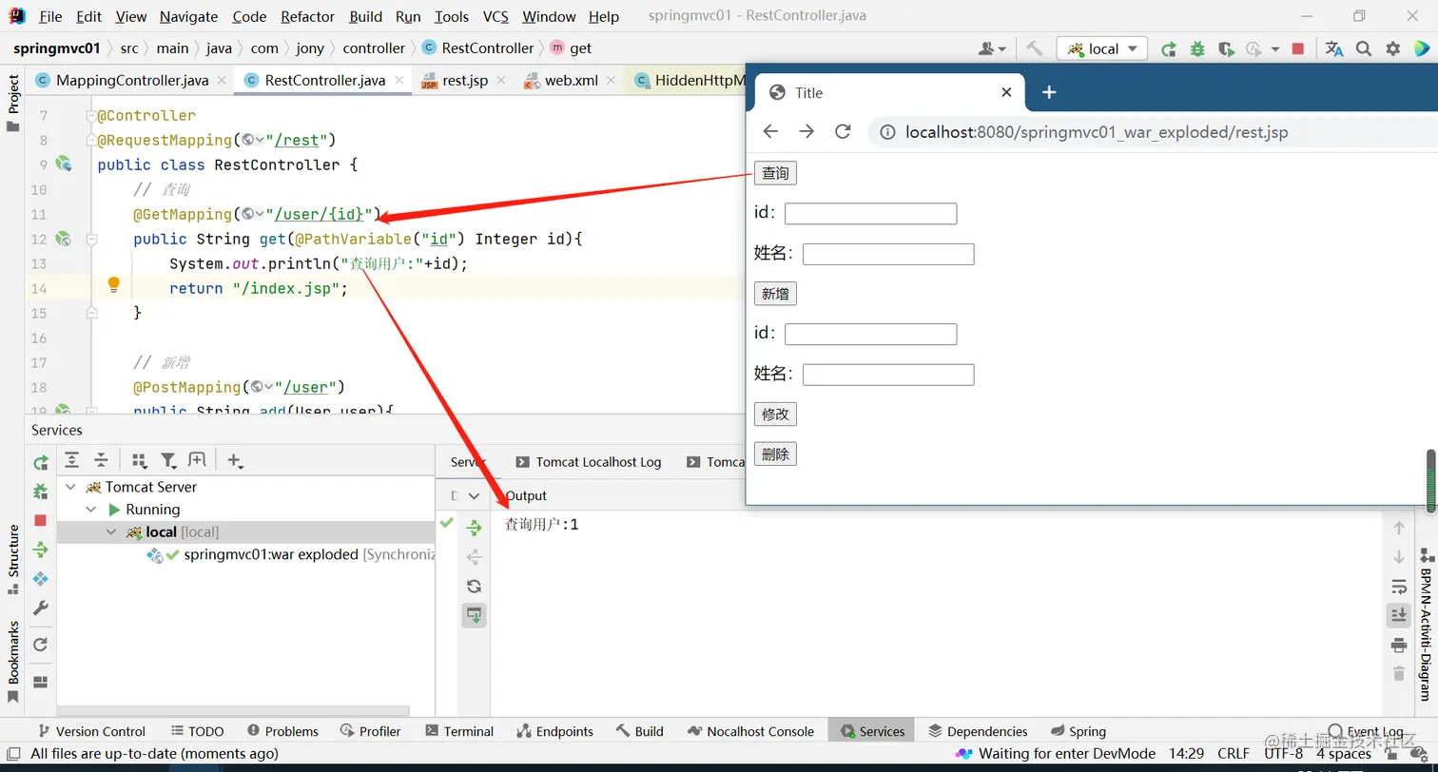This screenshot has width=1438, height=772.
Task: Open the Refactor menu
Action: [307, 16]
